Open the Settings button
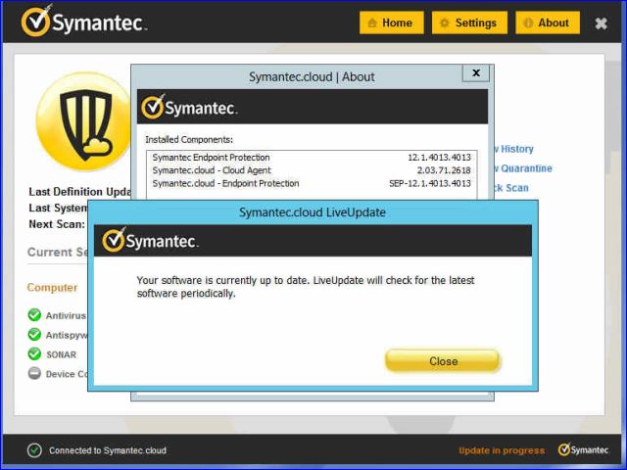Viewport: 627px width, 470px height. coord(469,23)
